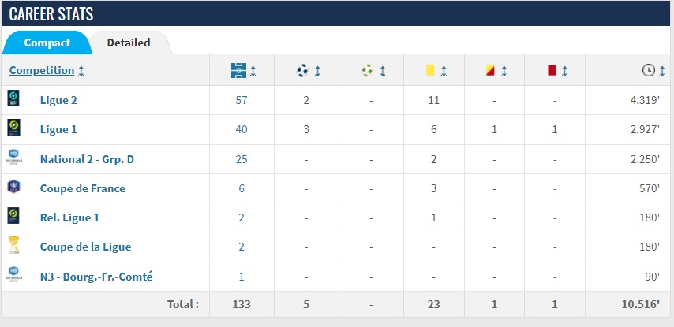674x327 pixels.
Task: Click the Ligue 2 competition logo
Action: click(13, 98)
